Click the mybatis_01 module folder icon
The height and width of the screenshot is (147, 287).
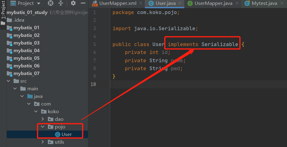[x=10, y=28]
